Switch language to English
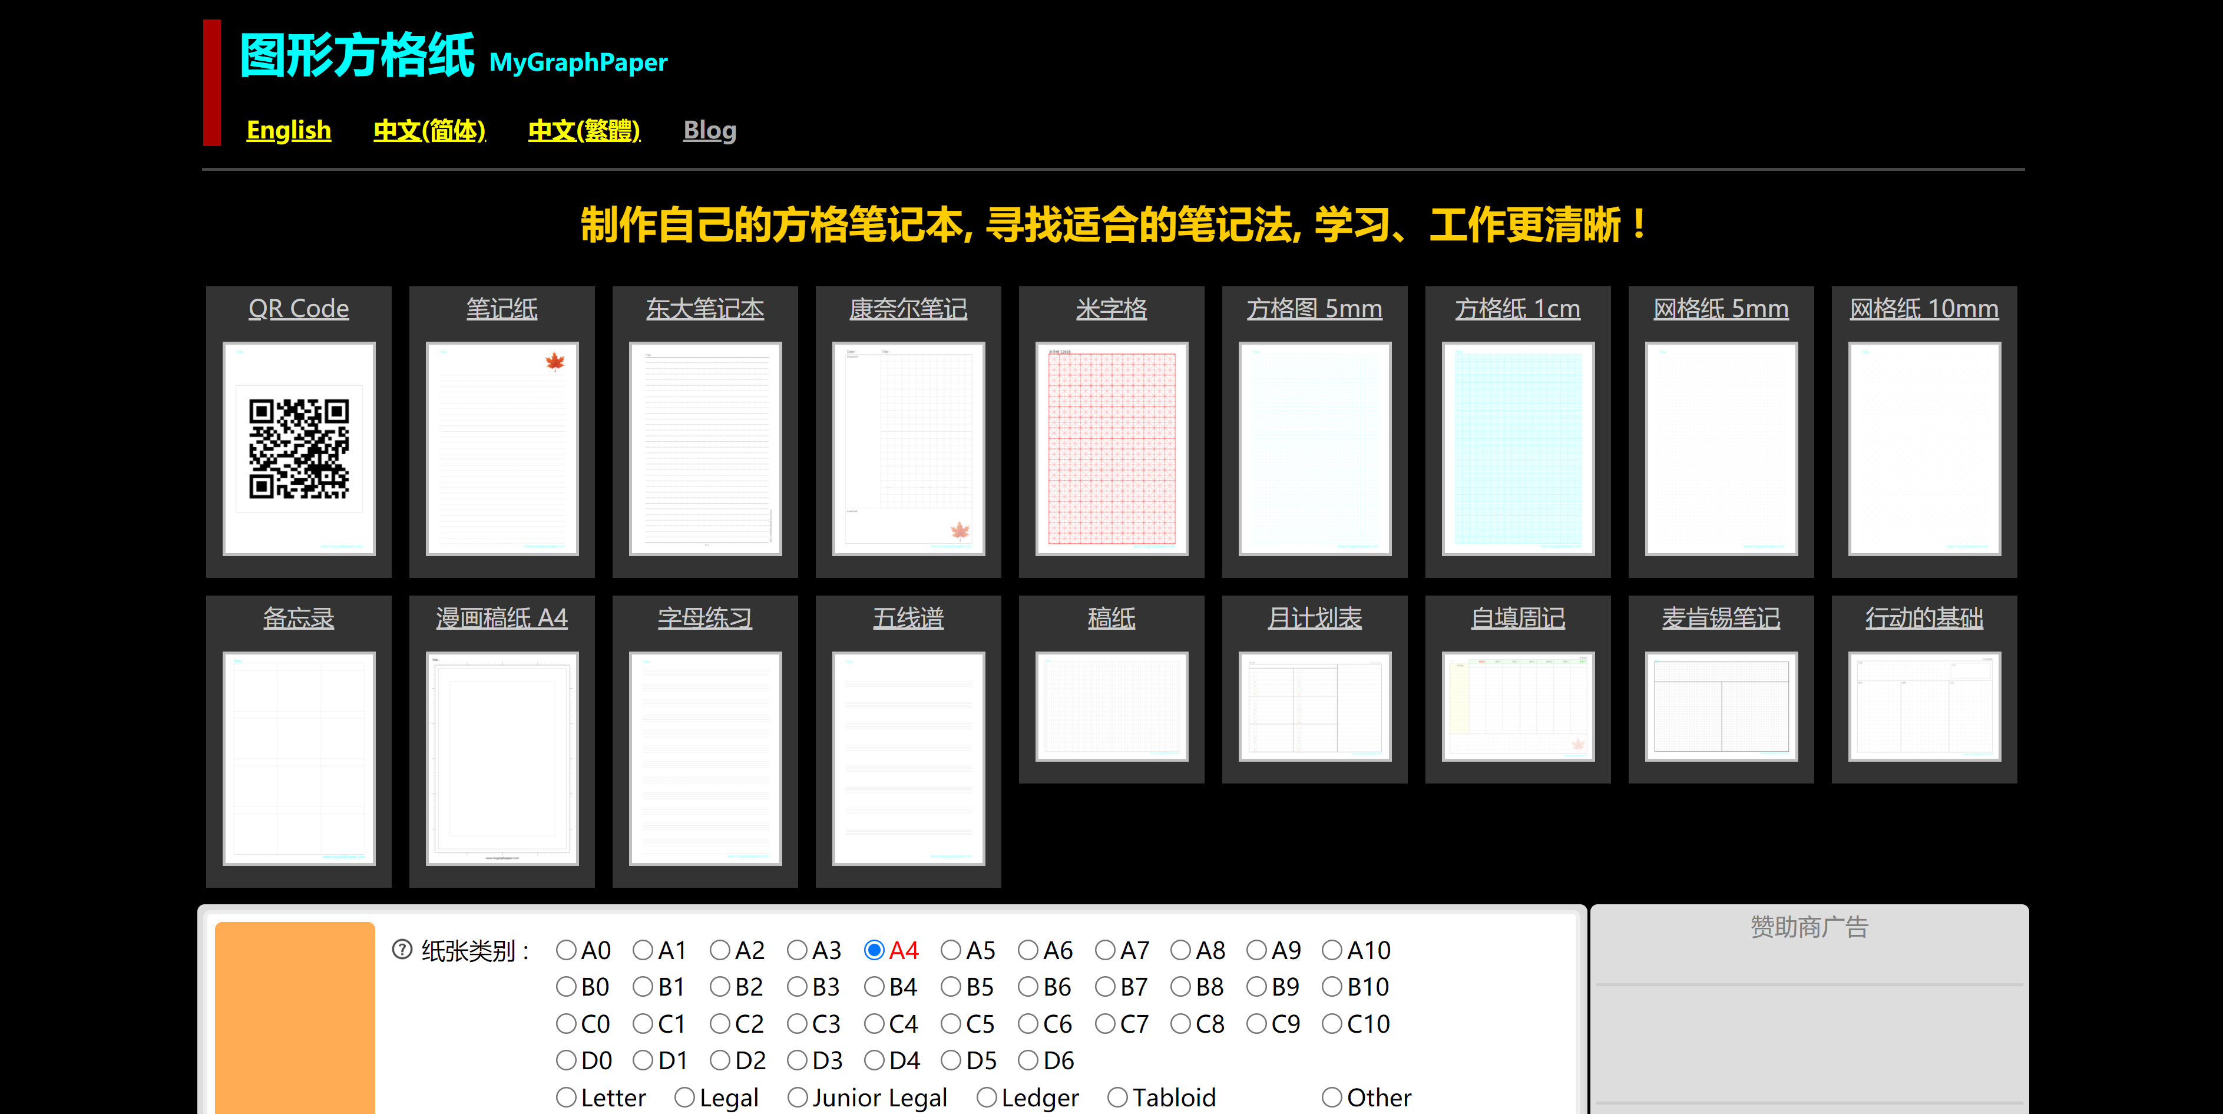This screenshot has height=1114, width=2223. (289, 130)
